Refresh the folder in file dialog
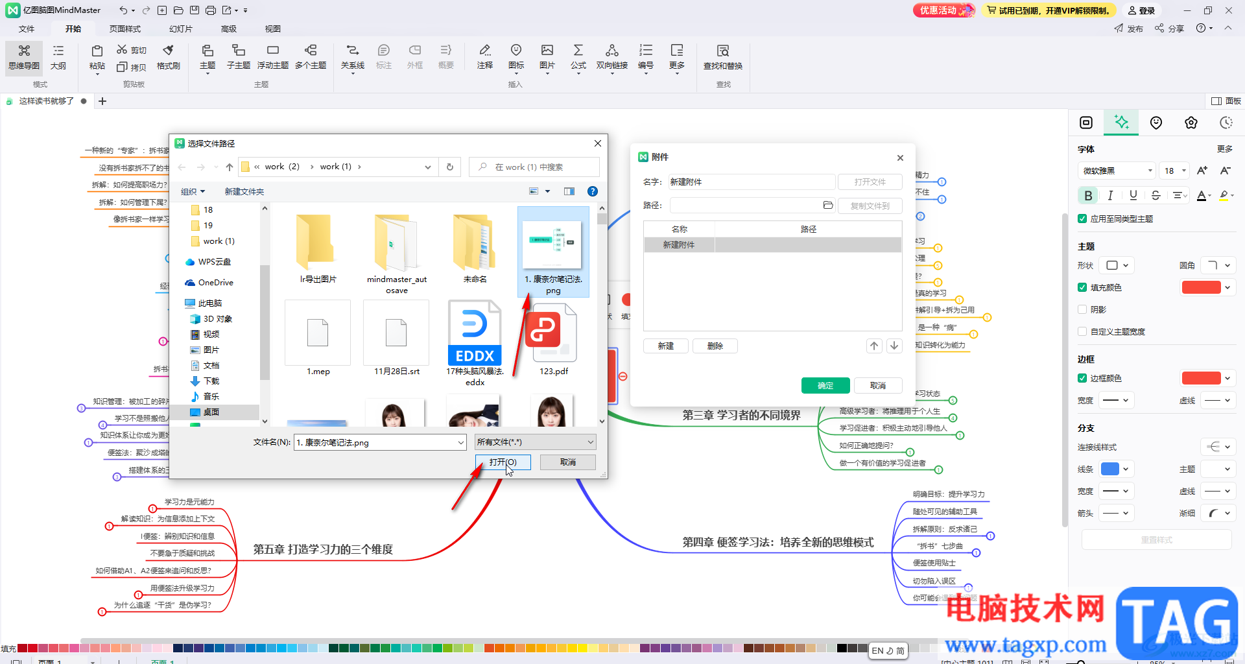 tap(450, 167)
